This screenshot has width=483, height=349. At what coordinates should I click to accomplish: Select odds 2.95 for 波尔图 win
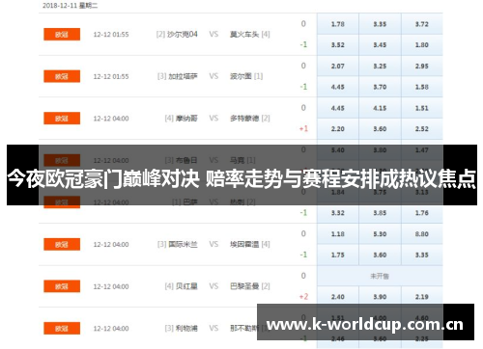tap(422, 67)
